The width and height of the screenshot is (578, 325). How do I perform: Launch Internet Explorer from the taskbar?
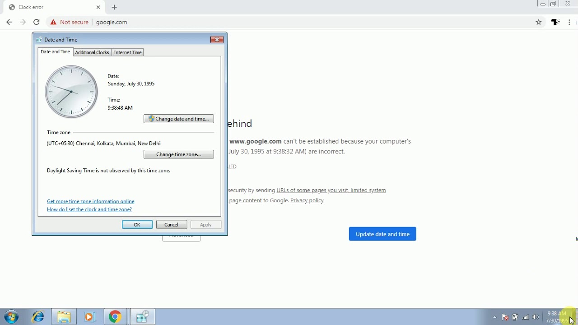(38, 317)
